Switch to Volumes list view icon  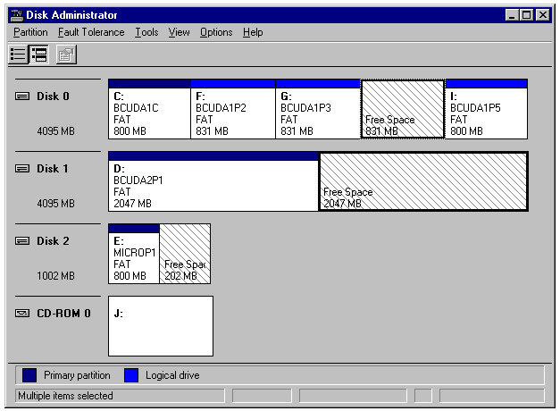pyautogui.click(x=18, y=54)
